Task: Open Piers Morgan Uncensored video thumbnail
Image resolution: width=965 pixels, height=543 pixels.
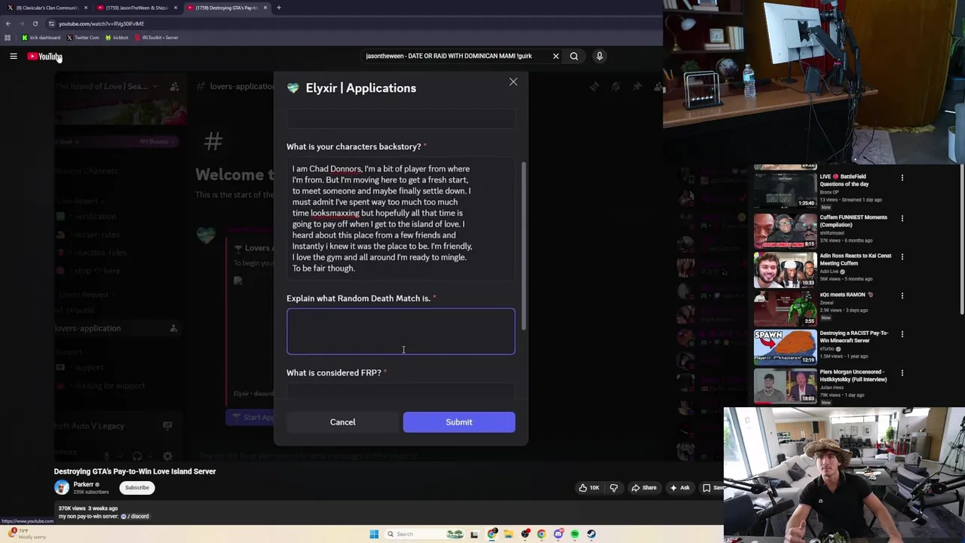Action: [785, 385]
